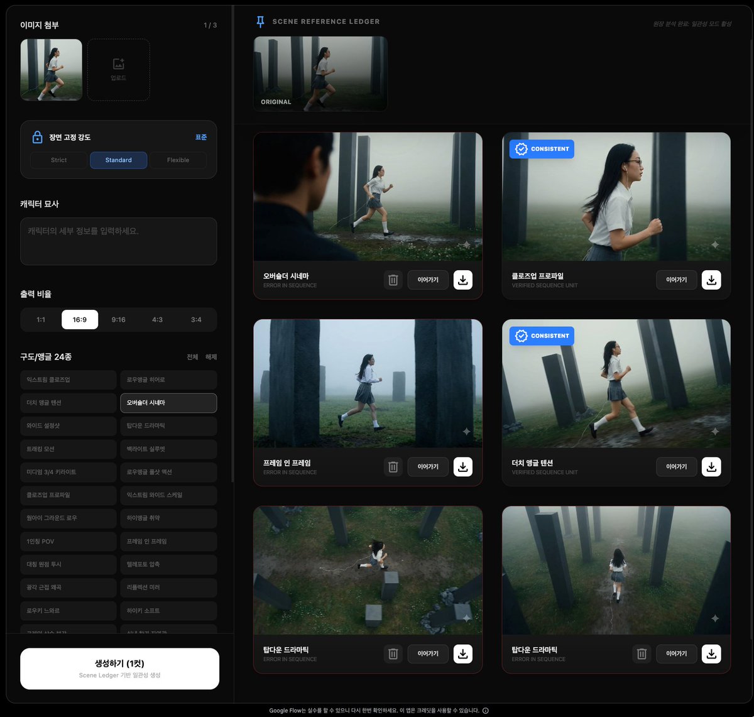Toggle the 백라이트 실루엣 angle chip
Viewport: 754px width, 717px height.
point(168,449)
